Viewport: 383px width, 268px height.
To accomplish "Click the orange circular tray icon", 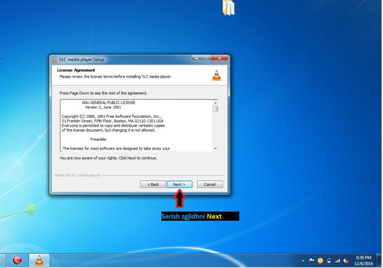I will [x=320, y=261].
